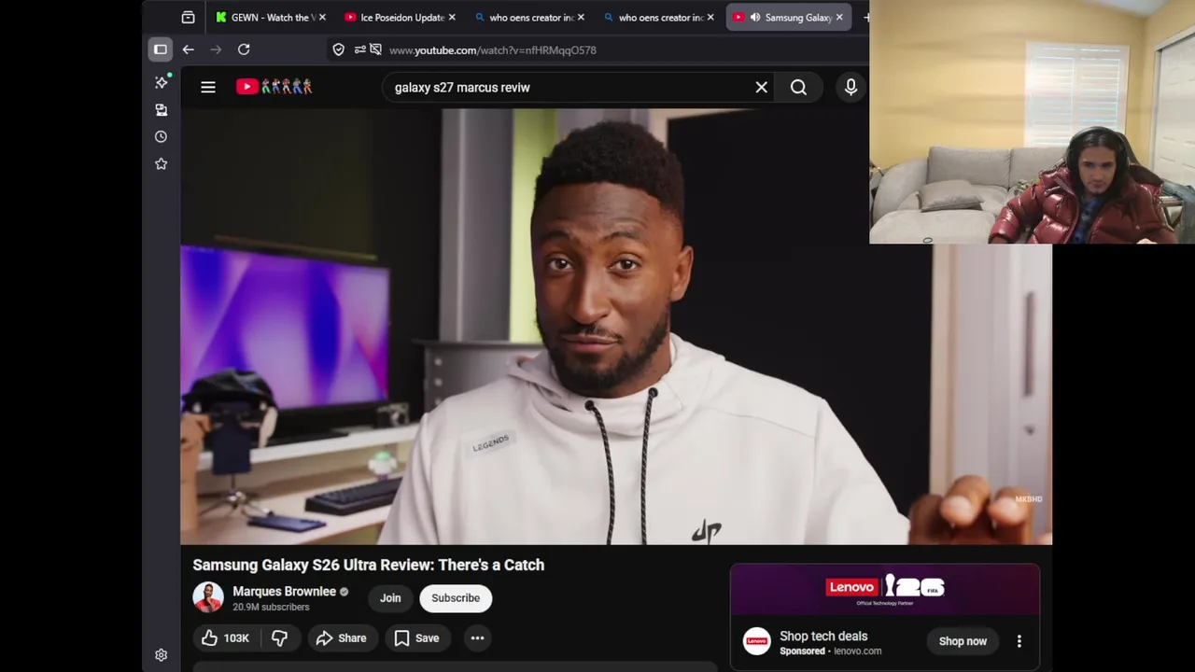Toggle the browser sidebar panel button
The height and width of the screenshot is (672, 1195).
coord(161,49)
